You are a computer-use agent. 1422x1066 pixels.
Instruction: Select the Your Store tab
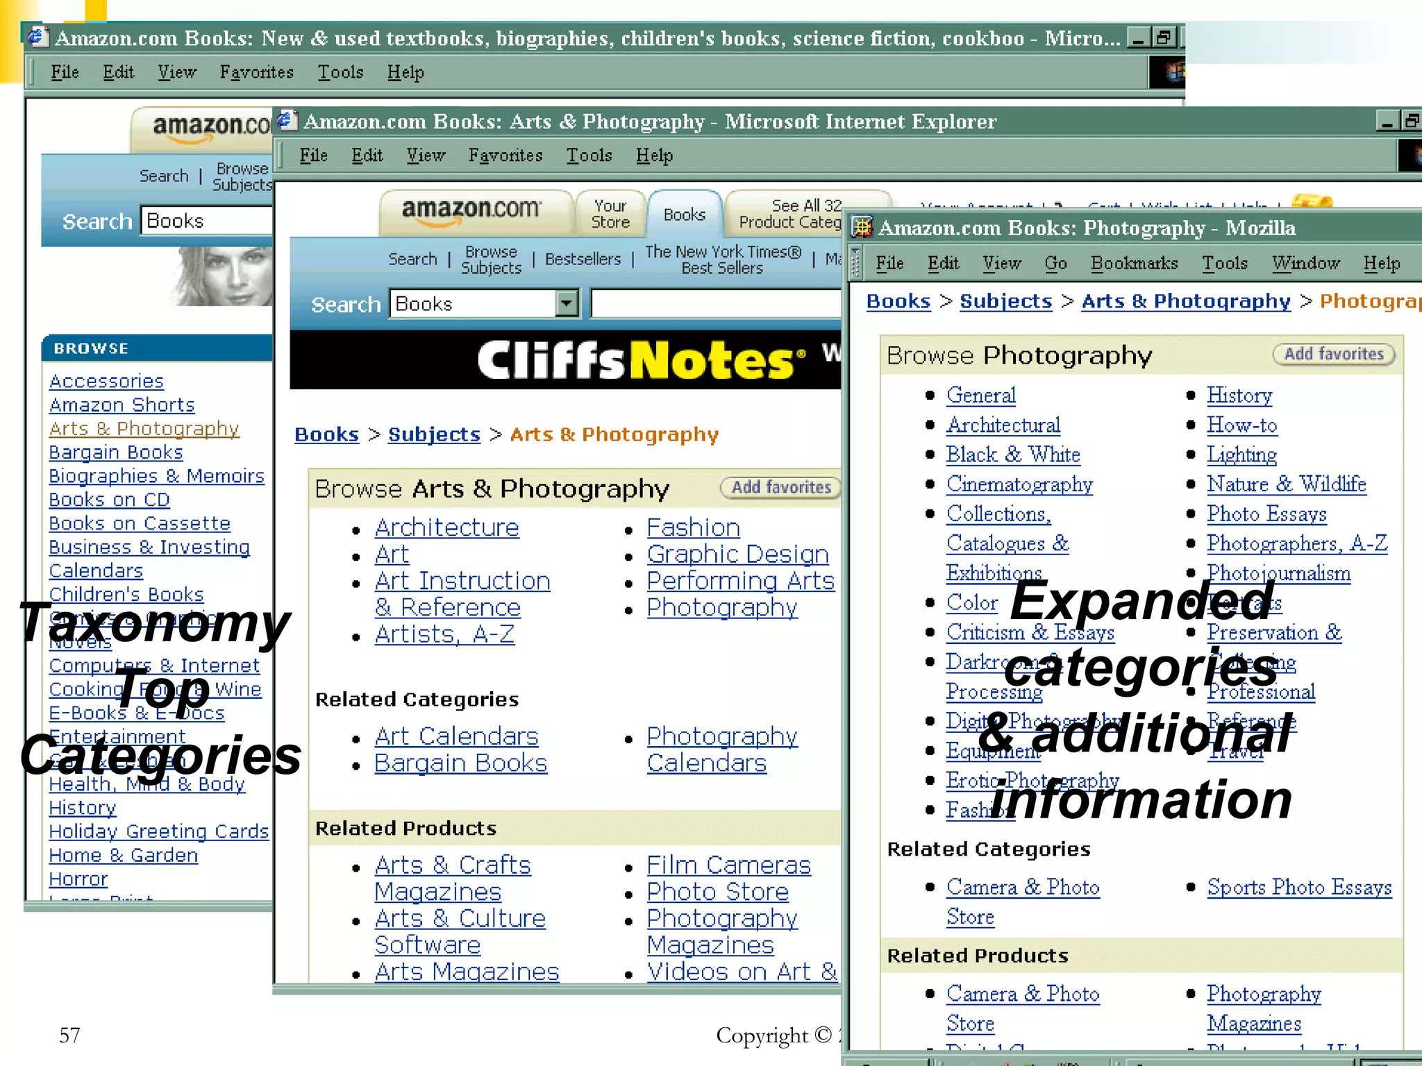(x=610, y=214)
